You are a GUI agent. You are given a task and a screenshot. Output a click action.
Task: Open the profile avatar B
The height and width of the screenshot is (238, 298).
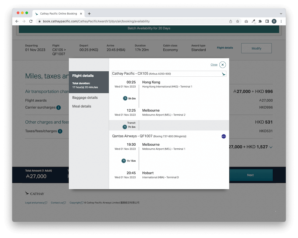(x=274, y=21)
